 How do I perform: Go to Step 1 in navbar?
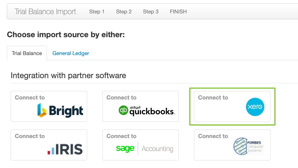pyautogui.click(x=97, y=12)
